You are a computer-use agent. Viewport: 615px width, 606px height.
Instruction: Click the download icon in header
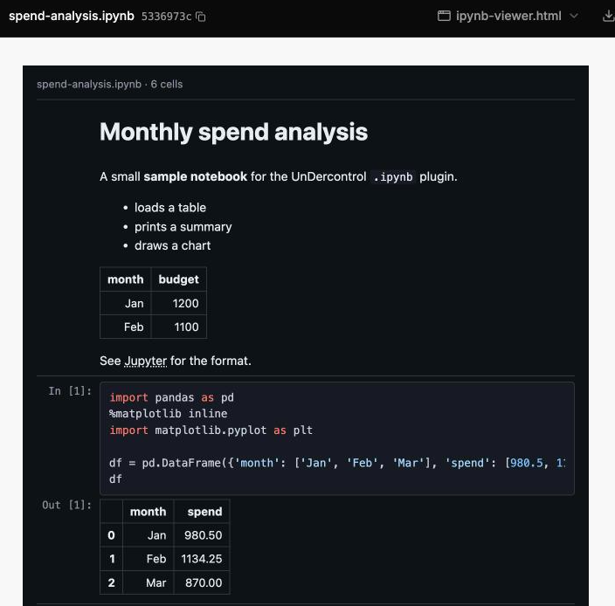pyautogui.click(x=608, y=16)
